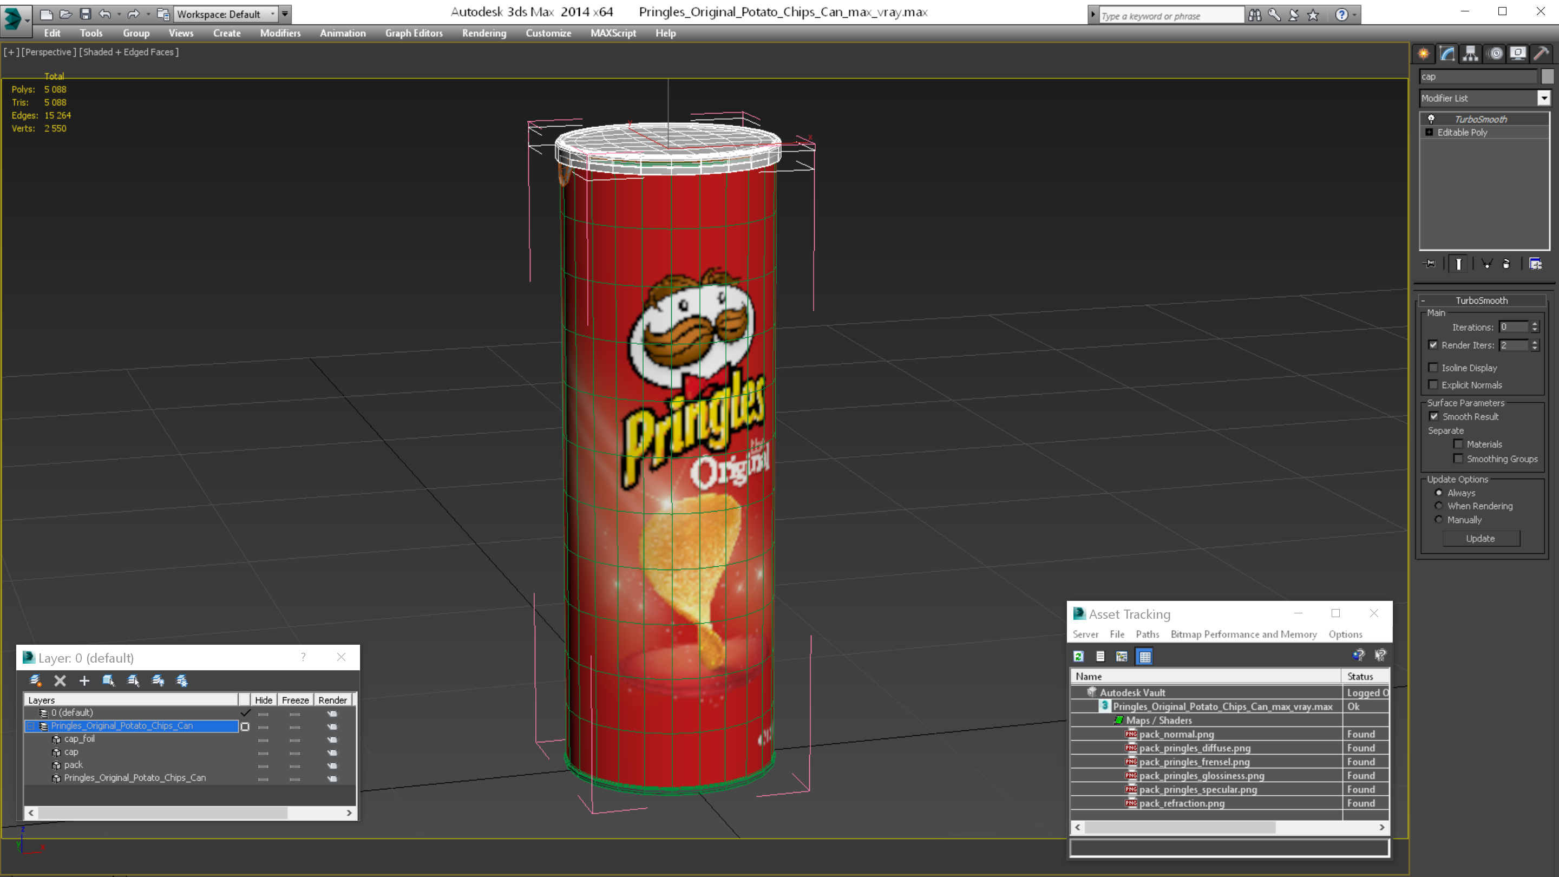Viewport: 1559px width, 877px height.
Task: Enable Explicit Normals checkbox
Action: 1433,384
